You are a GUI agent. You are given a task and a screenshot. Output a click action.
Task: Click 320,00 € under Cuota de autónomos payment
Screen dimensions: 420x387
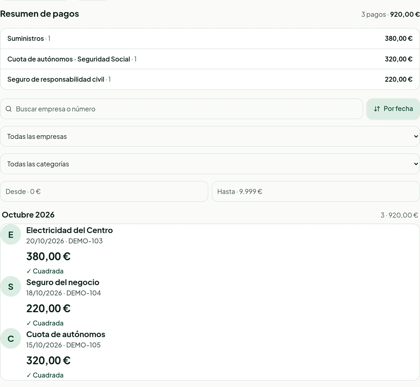coord(48,360)
